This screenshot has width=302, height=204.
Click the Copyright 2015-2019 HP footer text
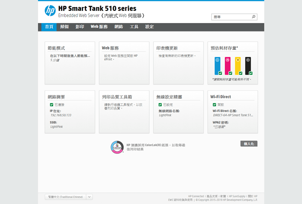[227, 200]
